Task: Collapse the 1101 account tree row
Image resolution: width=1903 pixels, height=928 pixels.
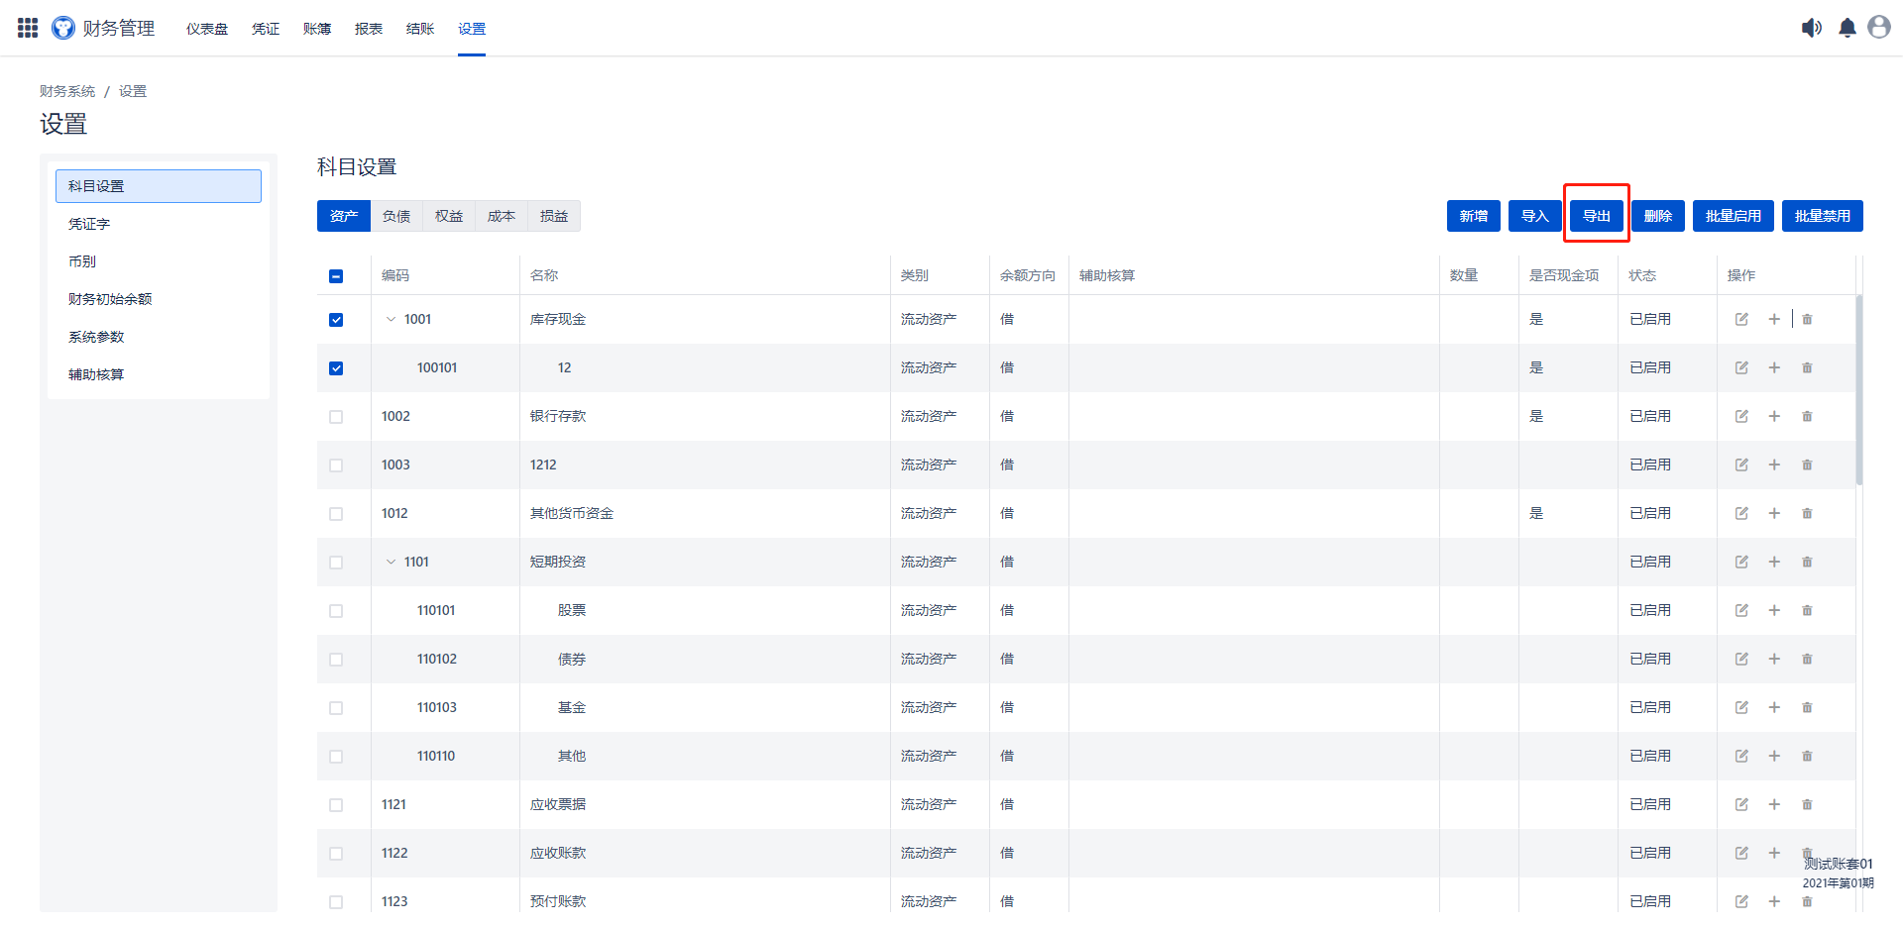Action: coord(391,562)
